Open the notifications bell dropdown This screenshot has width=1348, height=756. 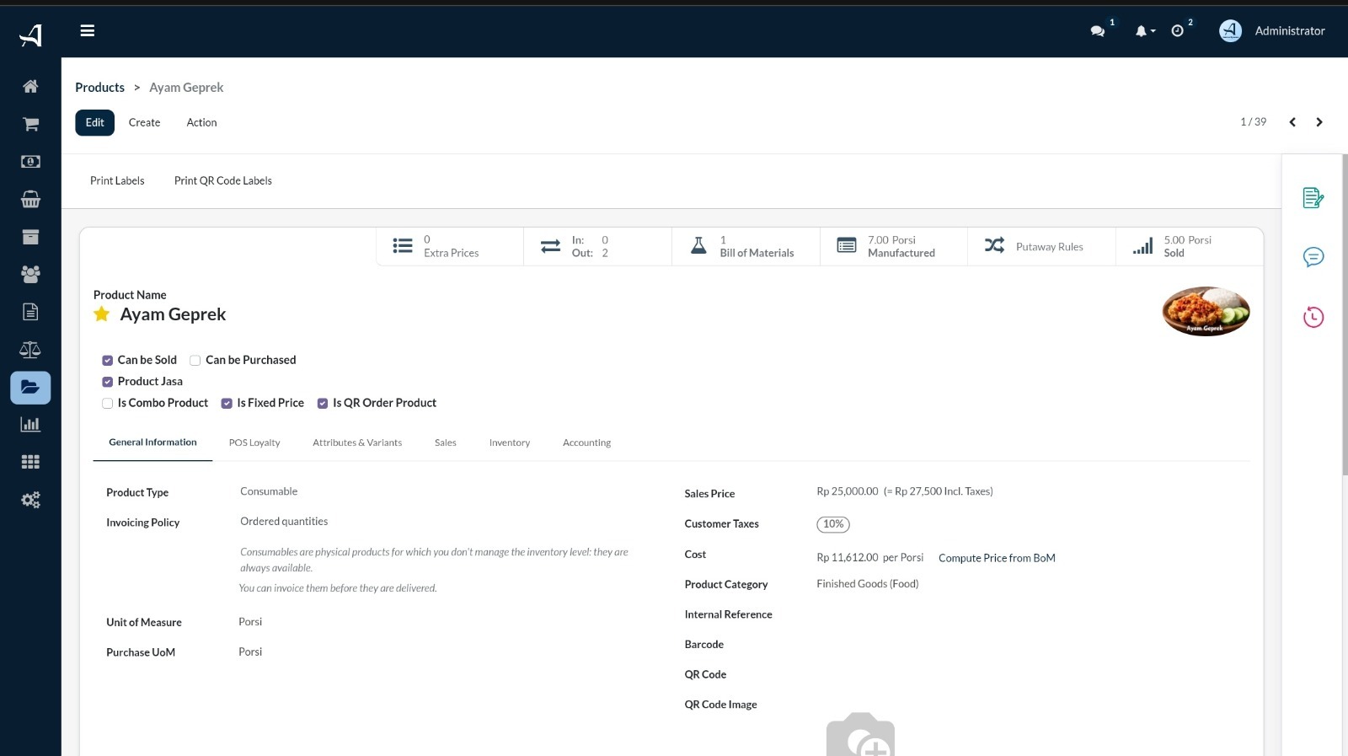(1145, 30)
